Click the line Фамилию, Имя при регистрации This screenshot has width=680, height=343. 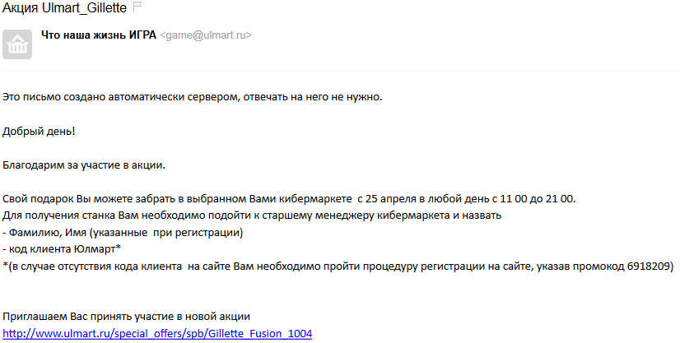coord(123,233)
